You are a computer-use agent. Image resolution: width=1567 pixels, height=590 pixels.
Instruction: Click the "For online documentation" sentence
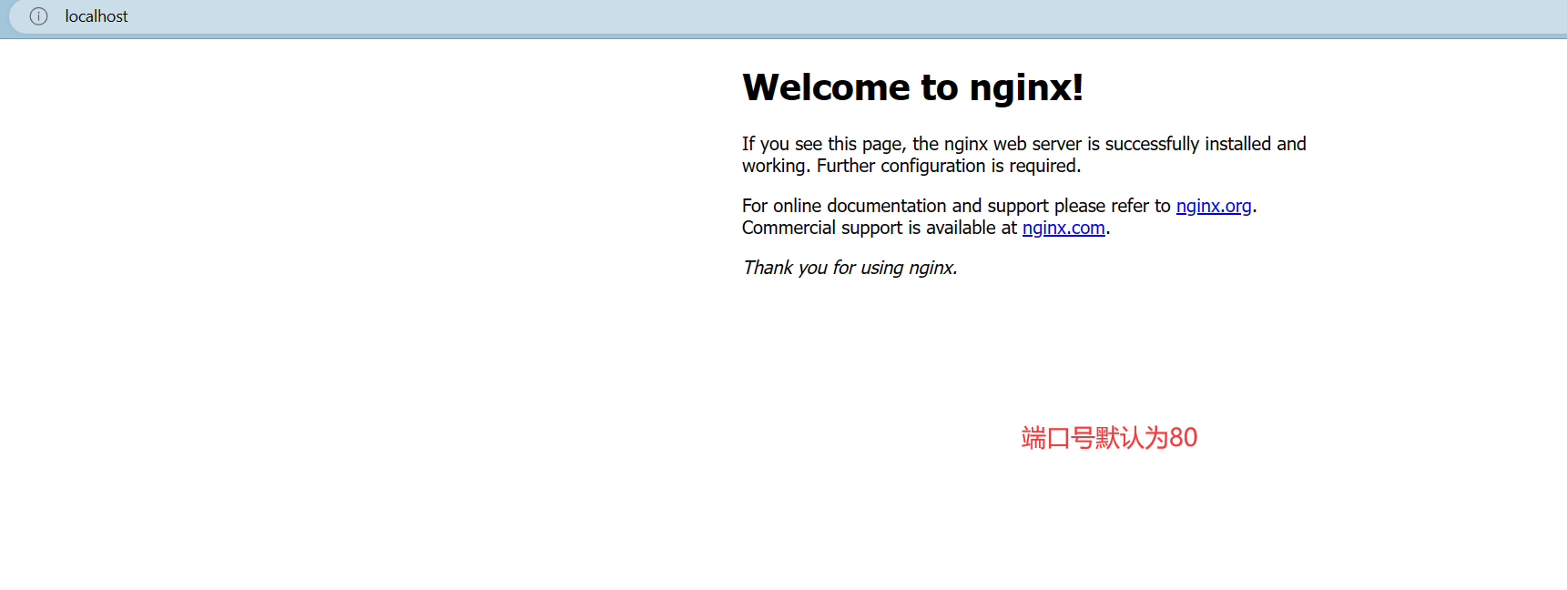844,206
